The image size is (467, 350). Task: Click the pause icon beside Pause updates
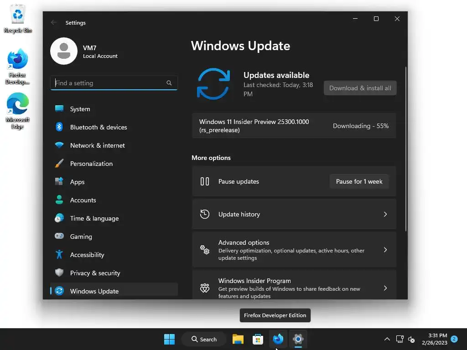pos(205,181)
